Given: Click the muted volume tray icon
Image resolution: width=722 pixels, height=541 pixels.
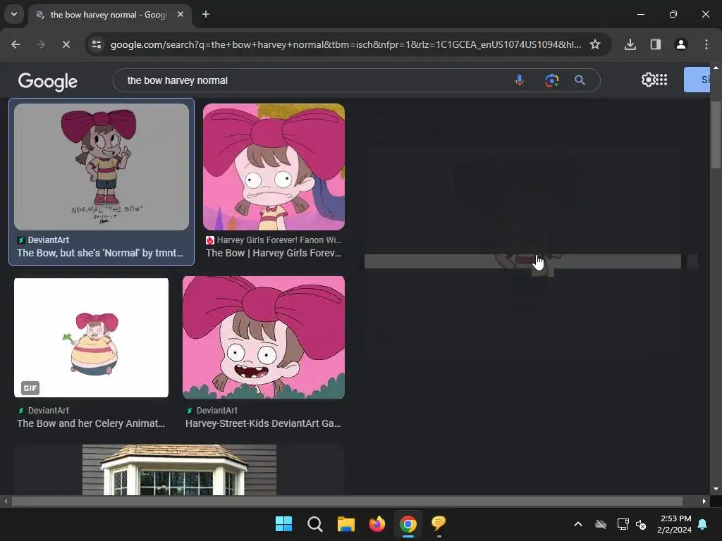Looking at the screenshot, I should (x=641, y=523).
